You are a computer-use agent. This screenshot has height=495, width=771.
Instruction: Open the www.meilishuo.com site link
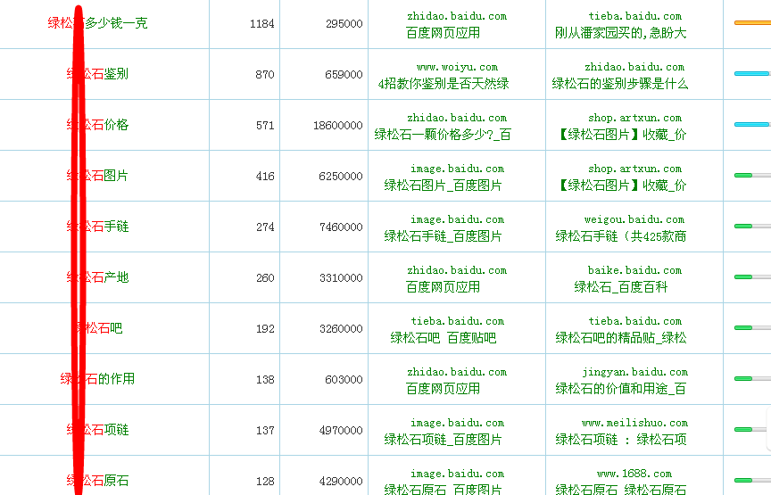634,423
